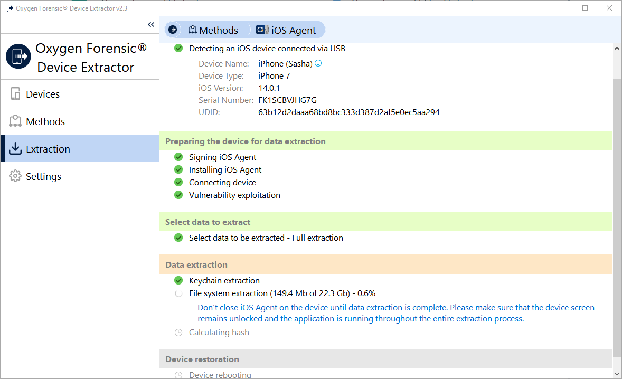Click green check beside Connecting device
The image size is (622, 379).
[x=178, y=182]
